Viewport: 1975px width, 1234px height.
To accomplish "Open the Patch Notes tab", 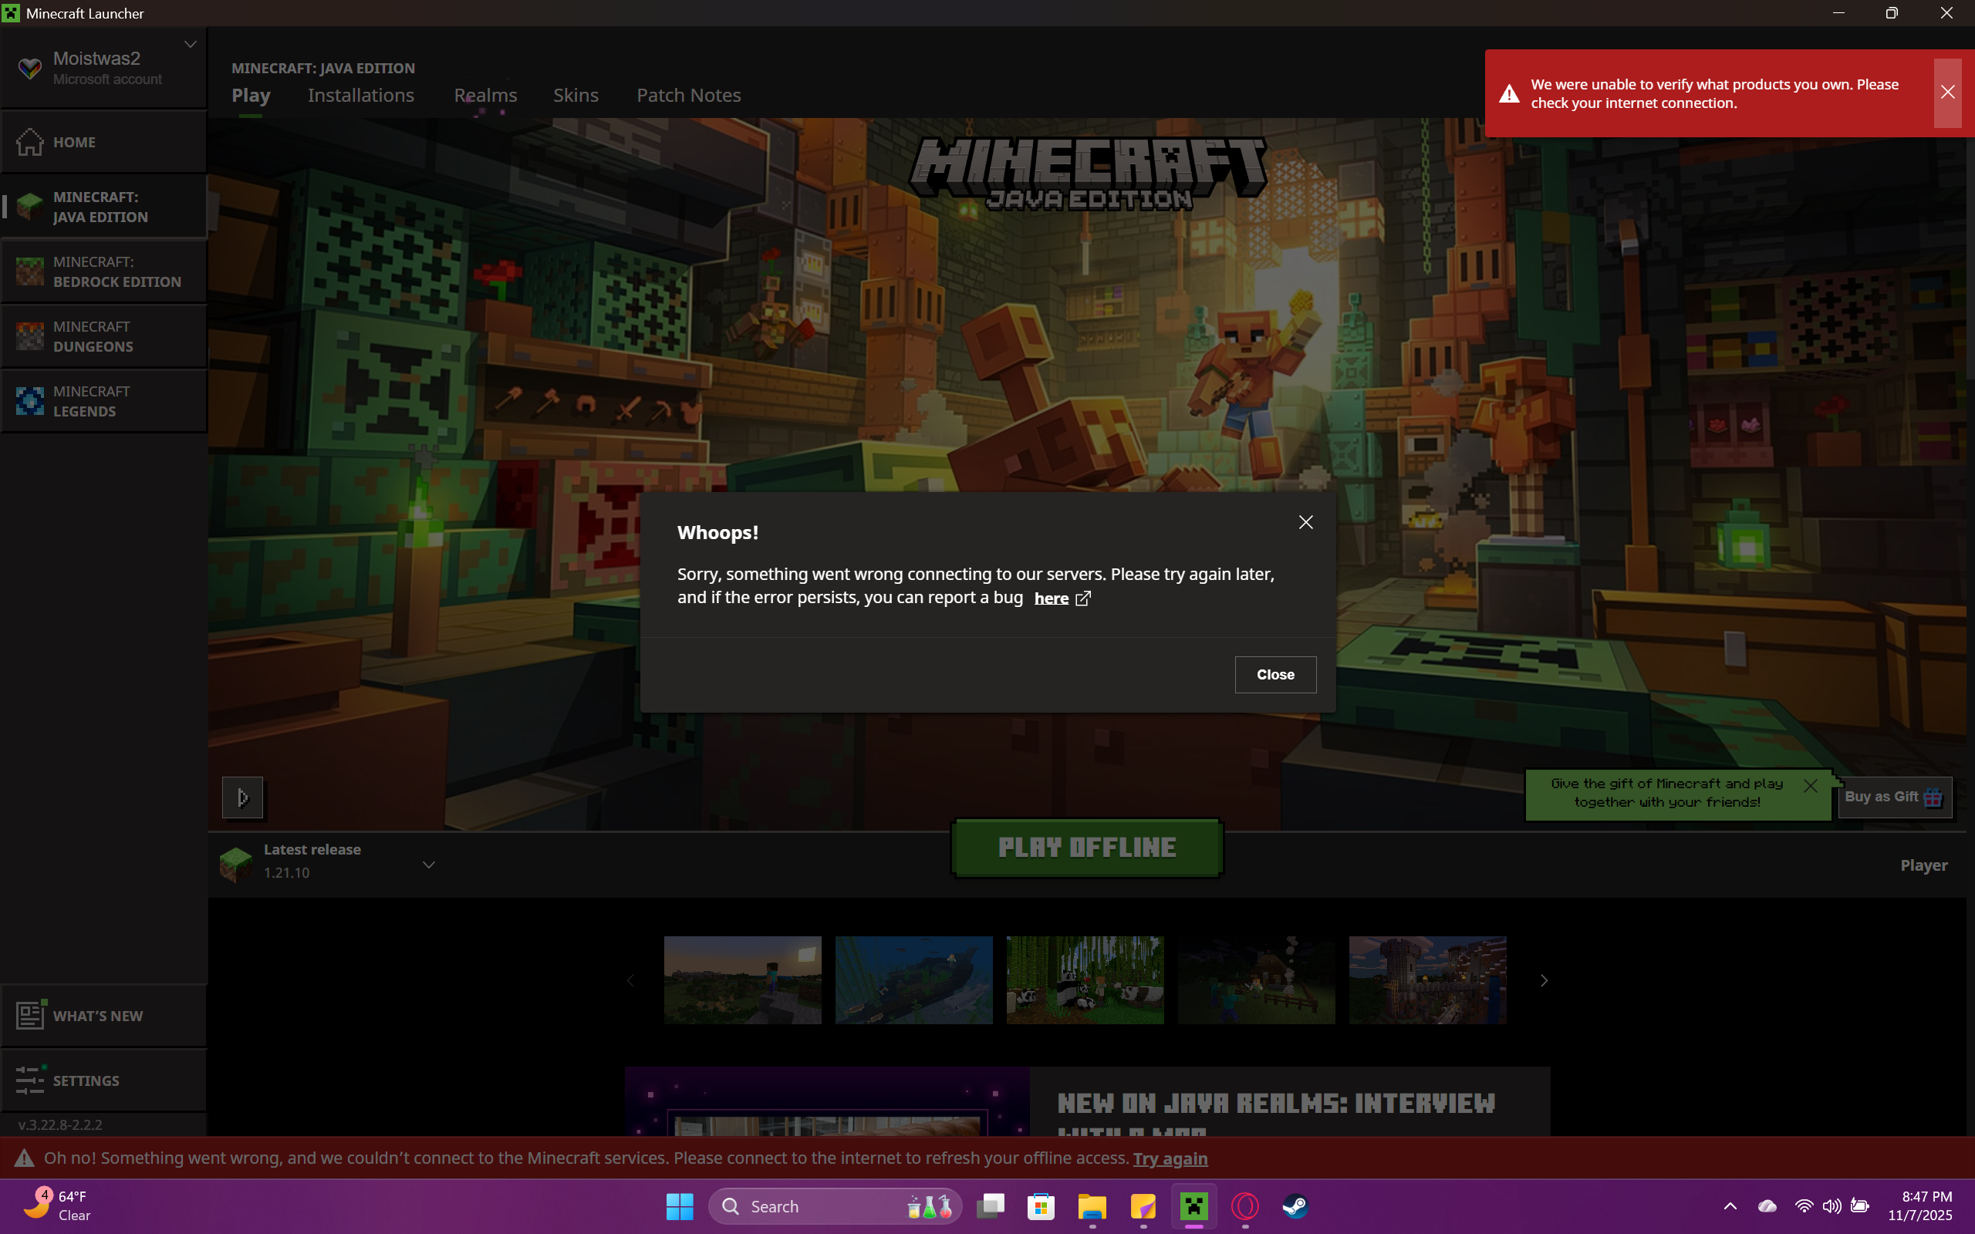I will pyautogui.click(x=688, y=96).
